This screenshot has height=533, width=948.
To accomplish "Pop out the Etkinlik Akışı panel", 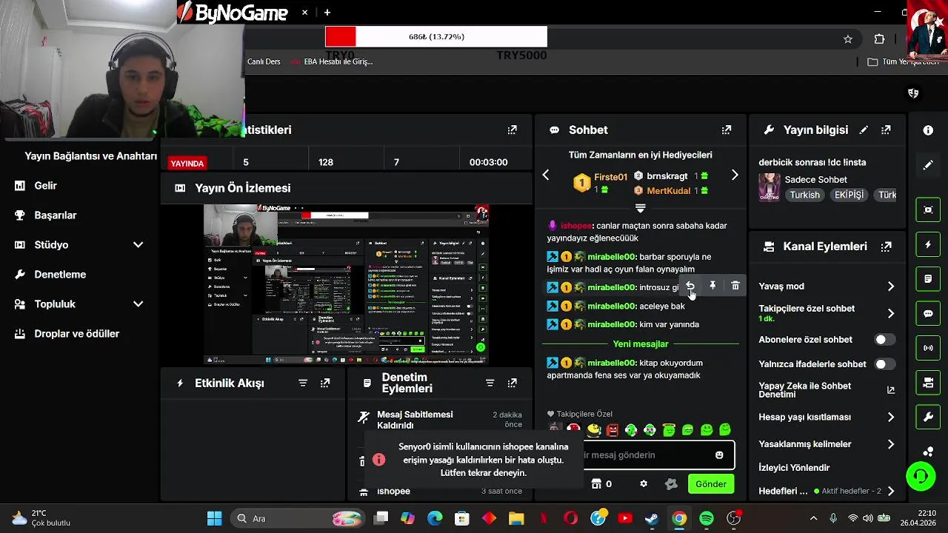I will click(325, 383).
